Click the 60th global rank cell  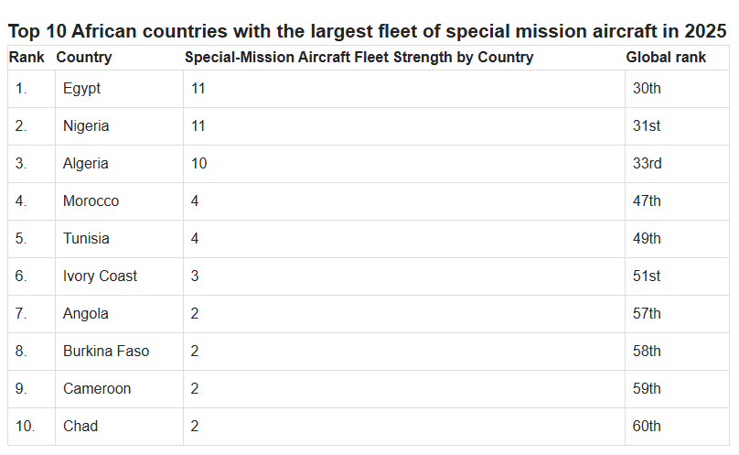tap(647, 427)
